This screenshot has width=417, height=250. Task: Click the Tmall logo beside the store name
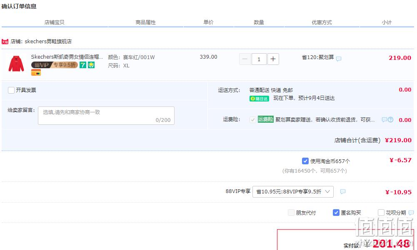[5, 42]
